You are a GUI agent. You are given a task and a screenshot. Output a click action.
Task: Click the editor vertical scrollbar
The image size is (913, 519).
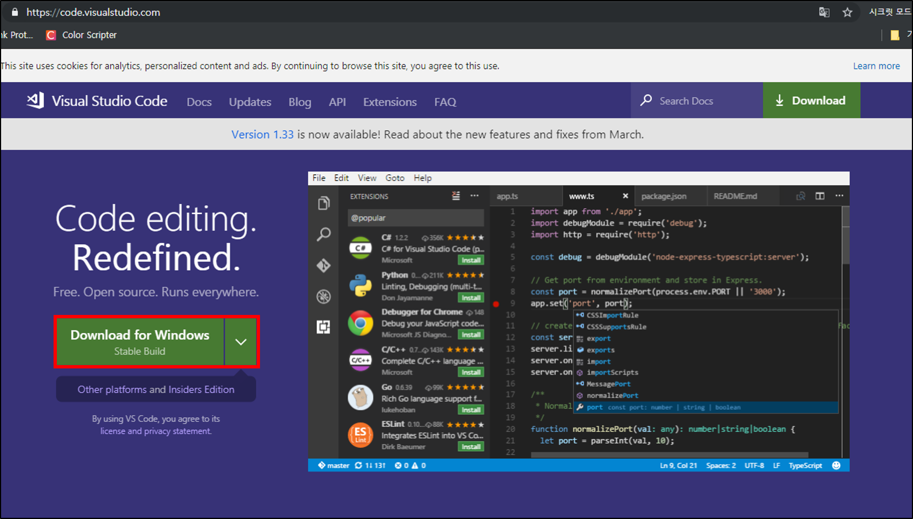[x=845, y=236]
